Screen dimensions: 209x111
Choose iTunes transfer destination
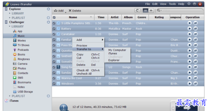pyautogui.click(x=113, y=53)
